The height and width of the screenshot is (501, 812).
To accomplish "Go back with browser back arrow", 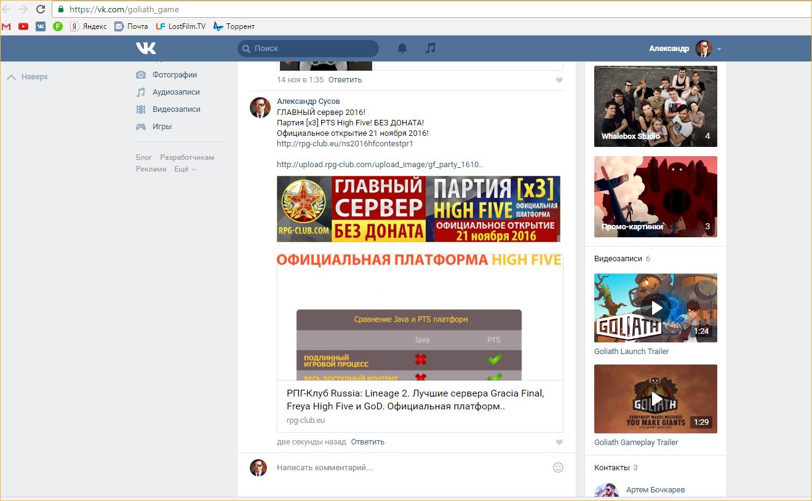I will coord(7,9).
